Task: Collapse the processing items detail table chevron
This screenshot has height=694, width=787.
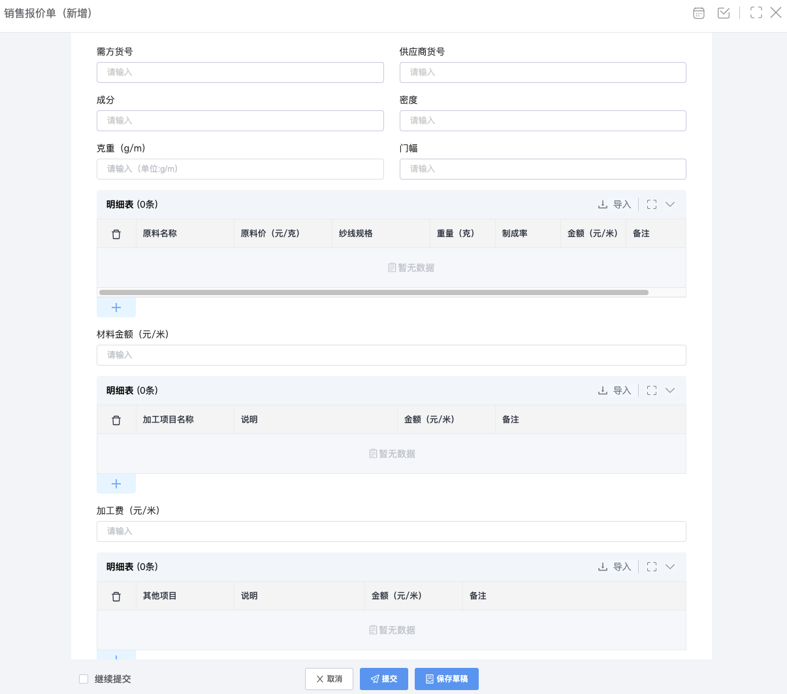Action: pos(670,390)
